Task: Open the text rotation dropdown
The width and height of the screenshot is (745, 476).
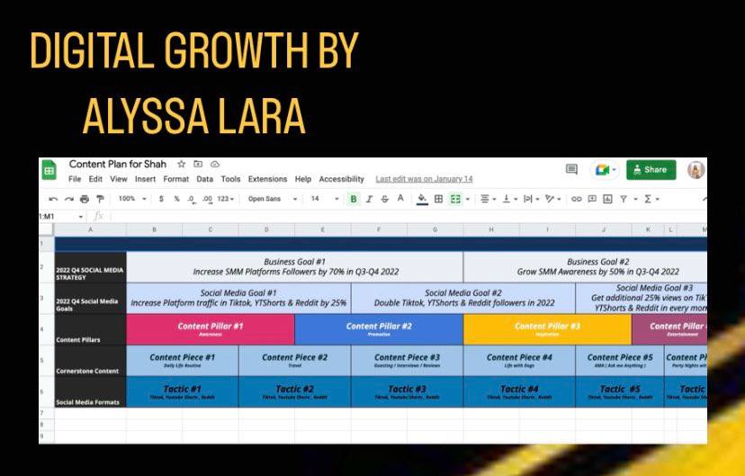Action: 553,199
